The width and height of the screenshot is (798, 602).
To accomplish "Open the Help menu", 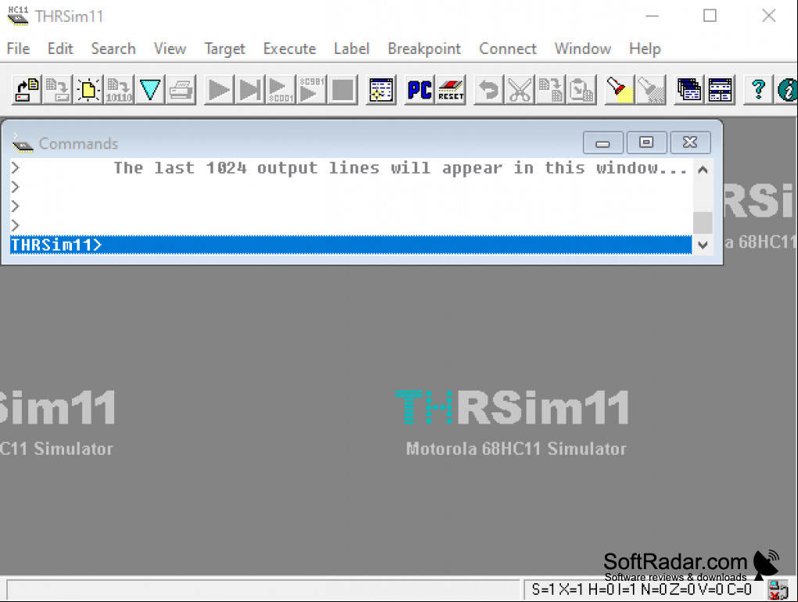I will 645,49.
